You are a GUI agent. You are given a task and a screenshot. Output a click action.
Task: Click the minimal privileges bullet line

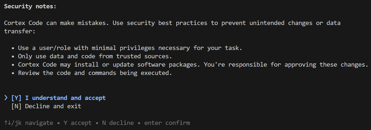tap(130, 48)
